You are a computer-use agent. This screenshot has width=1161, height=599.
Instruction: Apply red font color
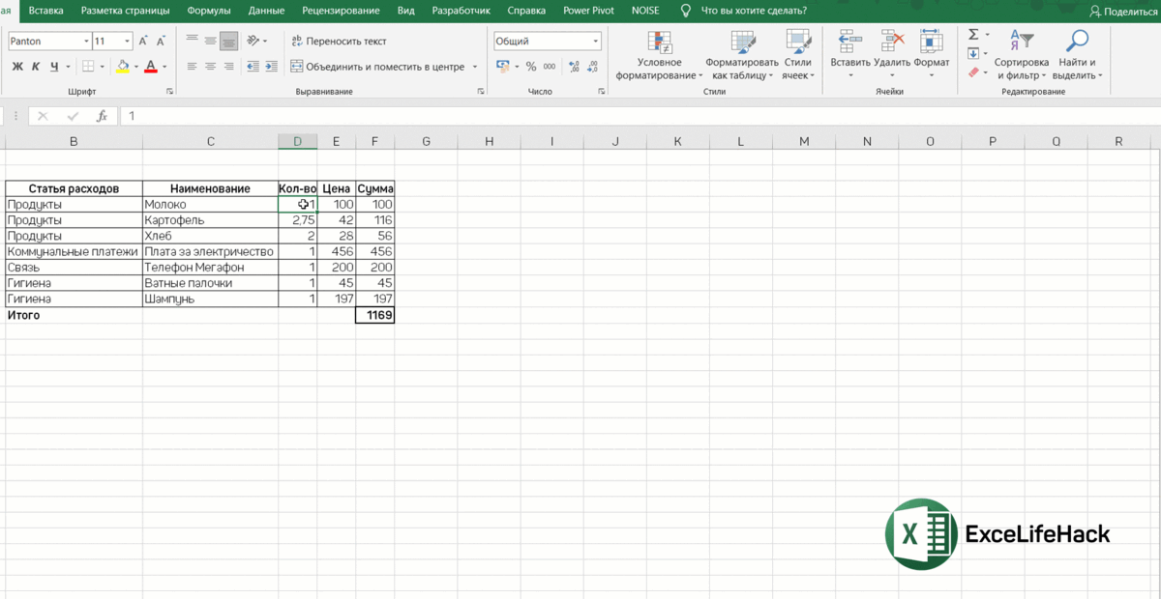pos(151,67)
